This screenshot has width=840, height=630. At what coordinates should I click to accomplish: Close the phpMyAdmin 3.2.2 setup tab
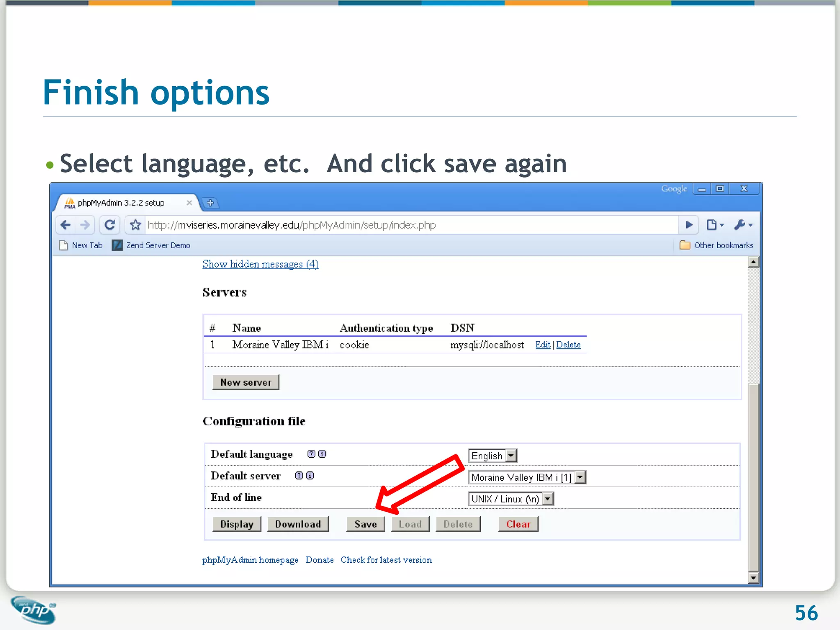[189, 203]
